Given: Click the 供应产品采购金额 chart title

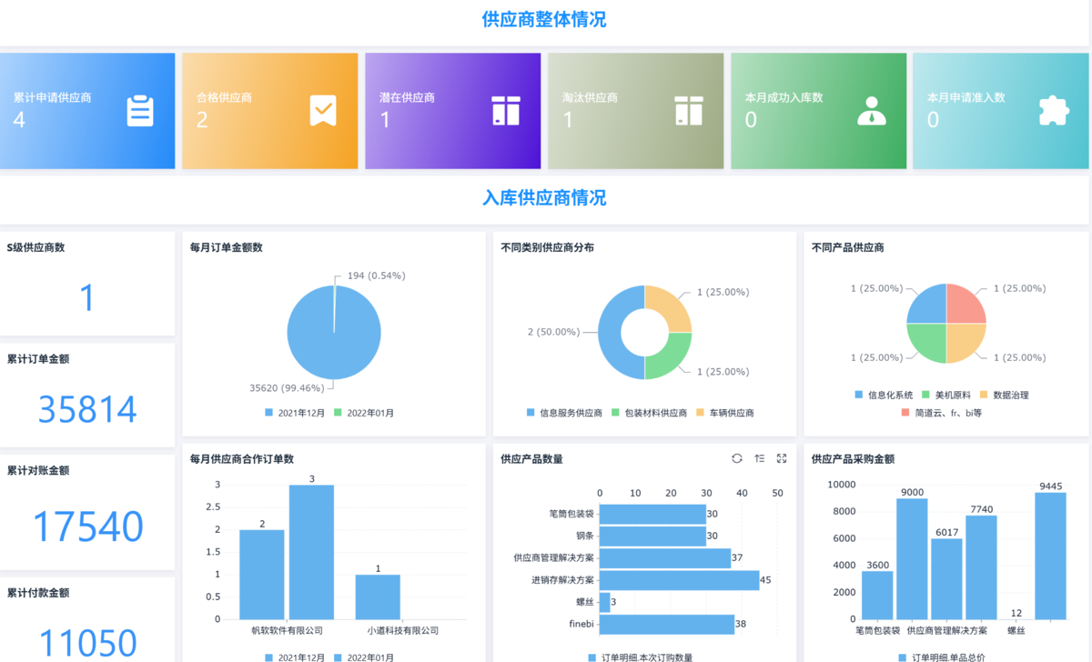Looking at the screenshot, I should click(853, 459).
